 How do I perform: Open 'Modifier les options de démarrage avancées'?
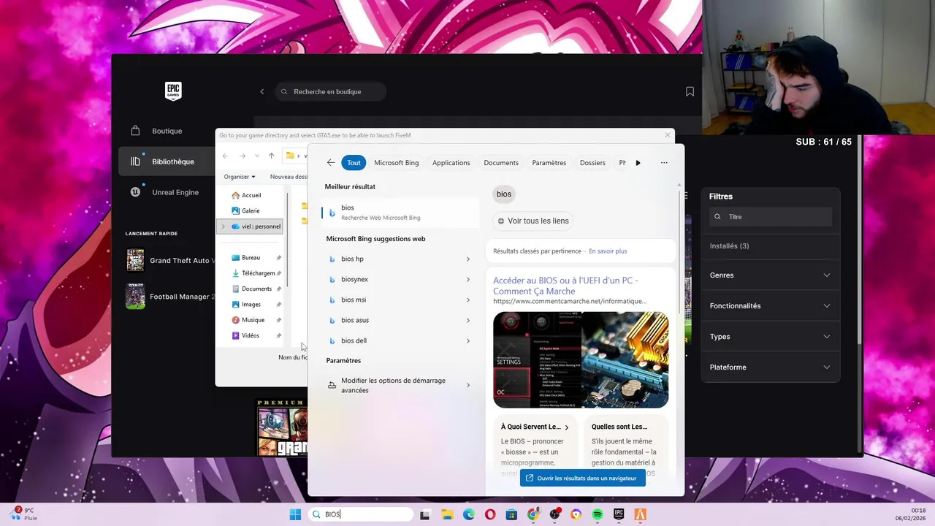(x=399, y=385)
